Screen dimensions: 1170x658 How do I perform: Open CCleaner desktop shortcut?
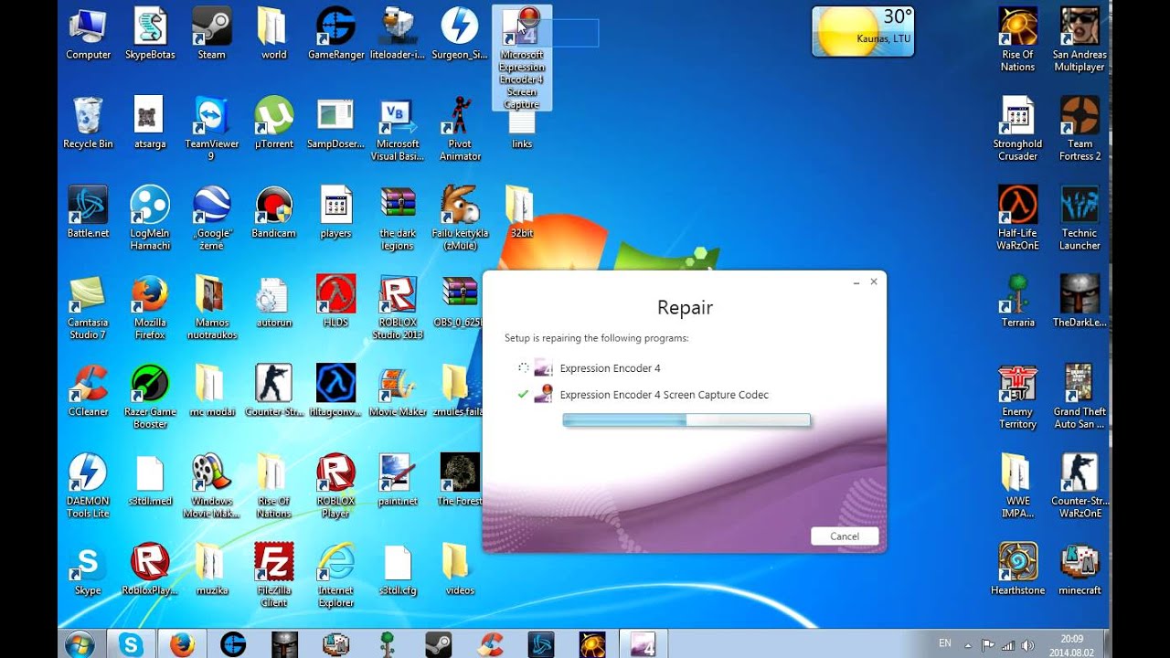tap(88, 391)
